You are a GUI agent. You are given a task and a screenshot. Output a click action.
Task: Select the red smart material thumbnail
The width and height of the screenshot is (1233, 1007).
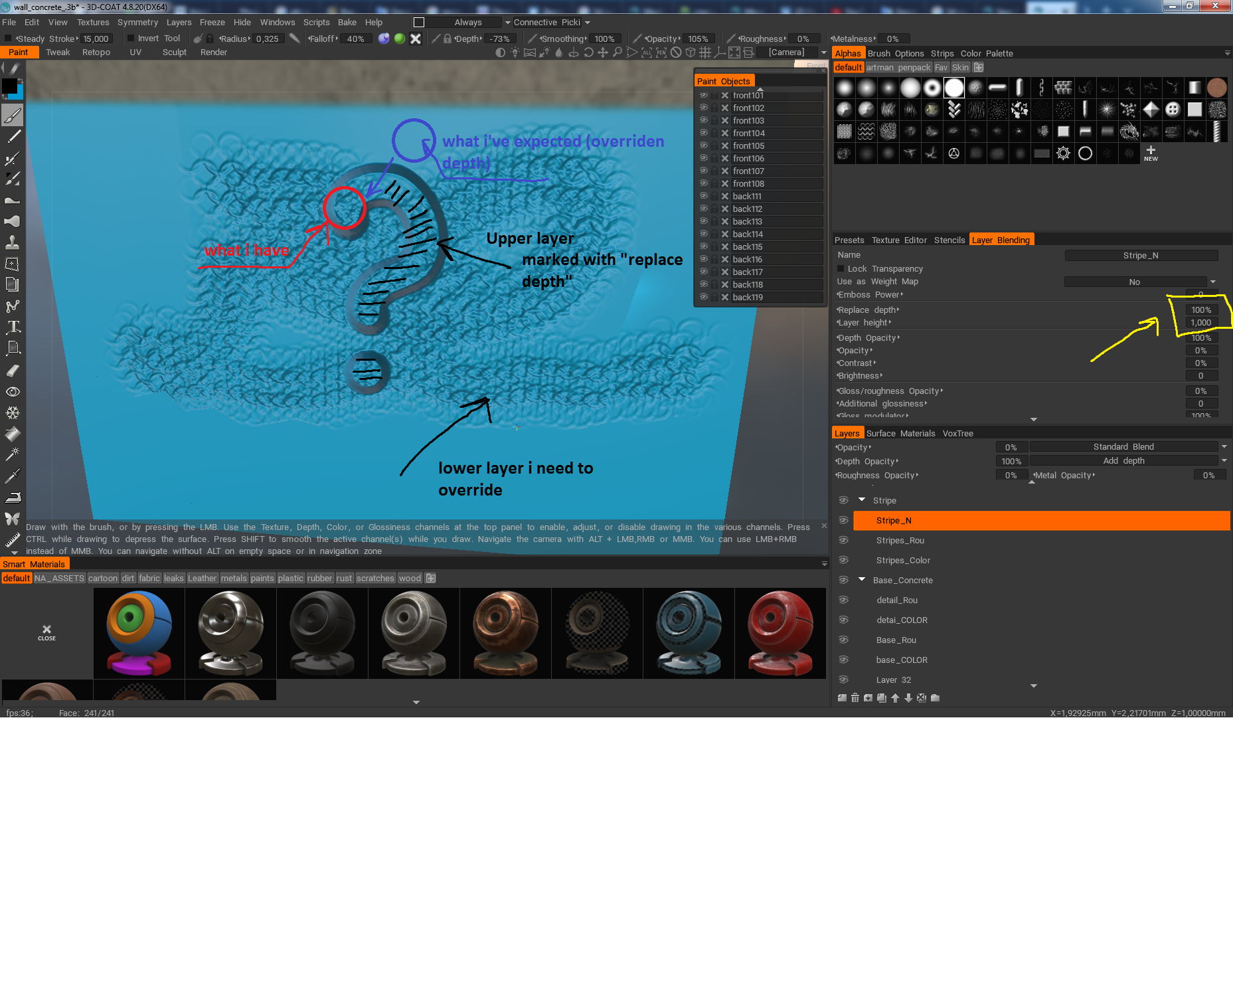(780, 633)
